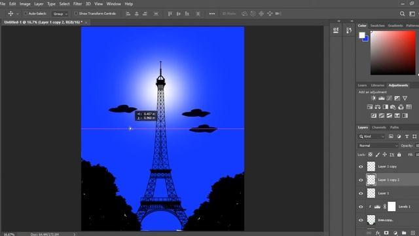The height and width of the screenshot is (236, 419).
Task: Click the search magnifier icon at top right
Action: [402, 14]
